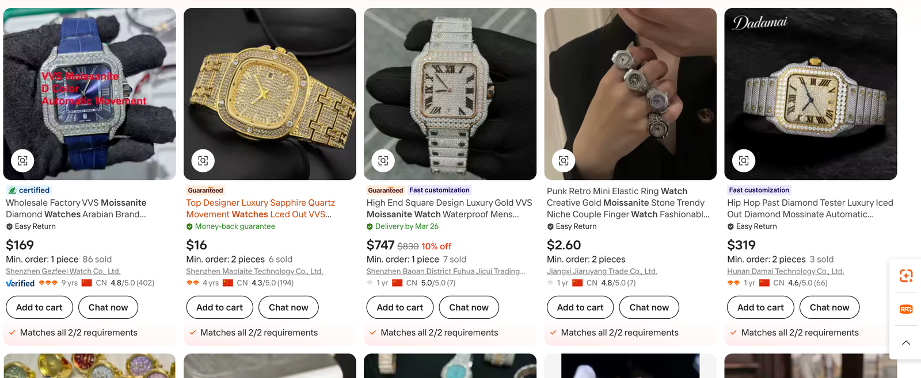This screenshot has height=378, width=921.
Task: Open Jiangxi Jiaruyang Trade Co., Ltd. link
Action: [602, 271]
